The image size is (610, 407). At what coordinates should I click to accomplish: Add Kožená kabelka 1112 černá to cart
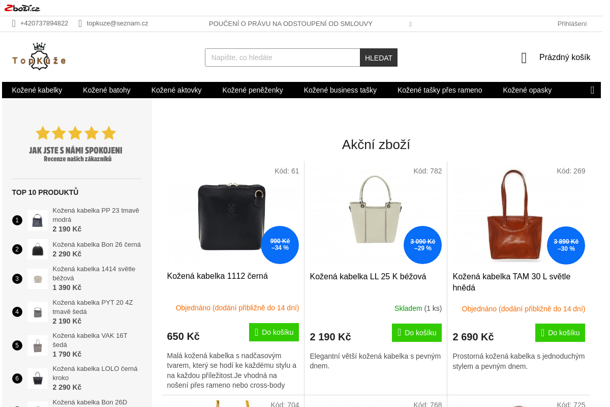tap(274, 332)
